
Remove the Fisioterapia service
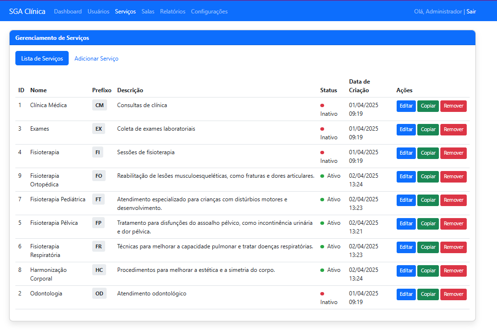pyautogui.click(x=453, y=153)
